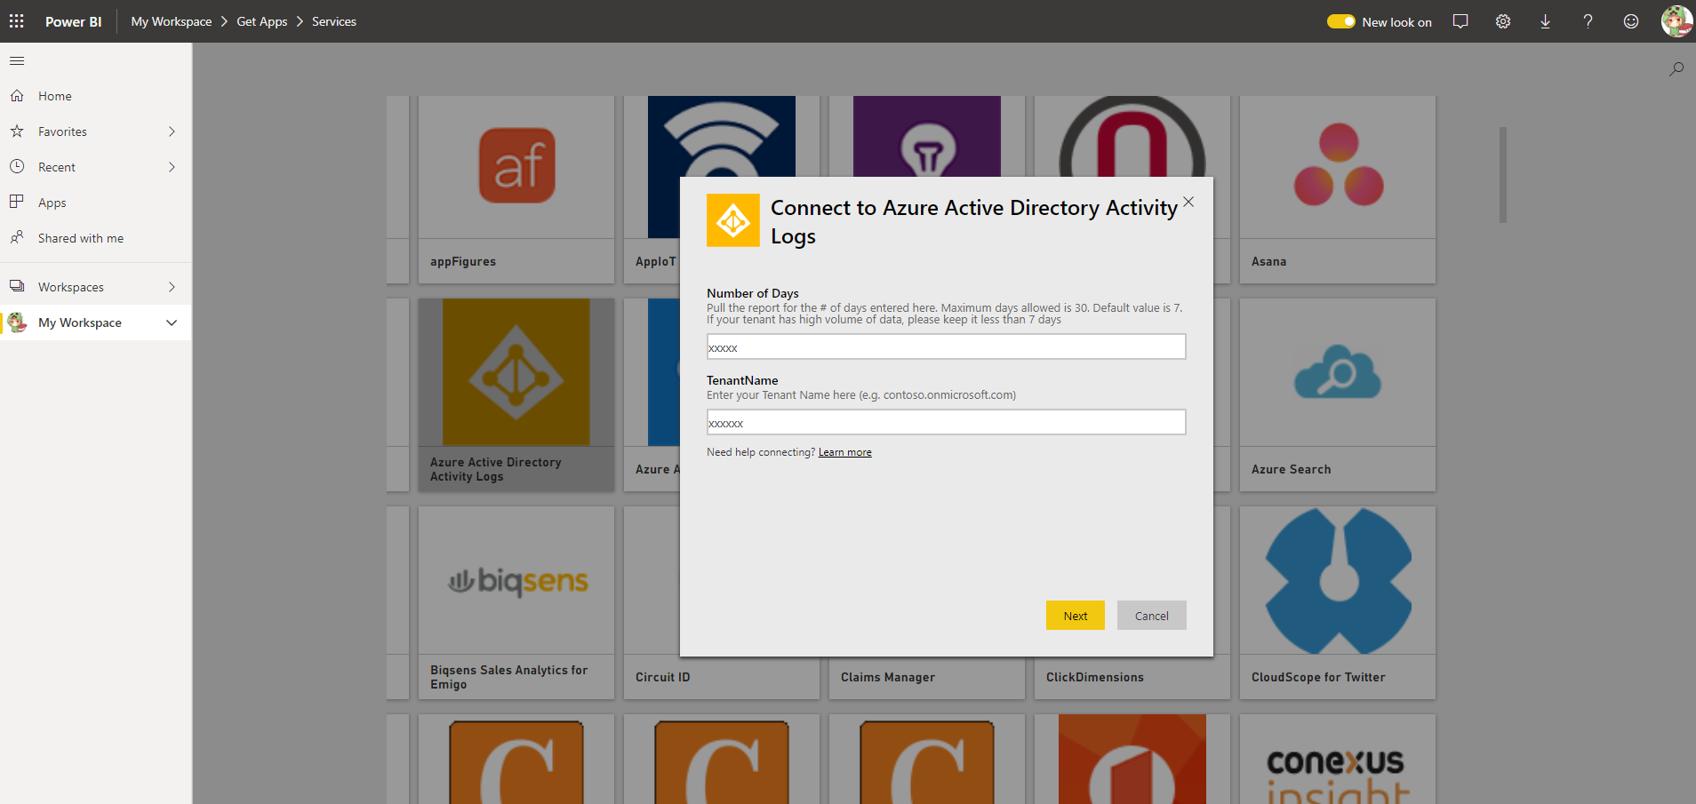Screen dimensions: 1696x804
Task: Collapse the My Workspace dropdown arrow
Action: (172, 322)
